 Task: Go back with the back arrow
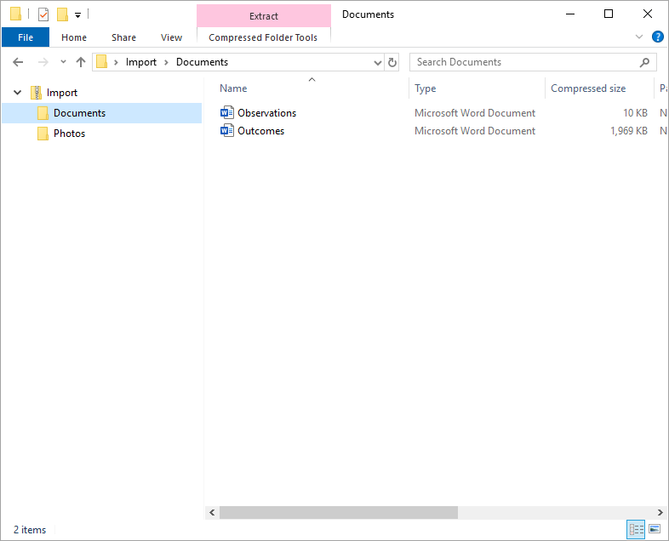tap(18, 62)
